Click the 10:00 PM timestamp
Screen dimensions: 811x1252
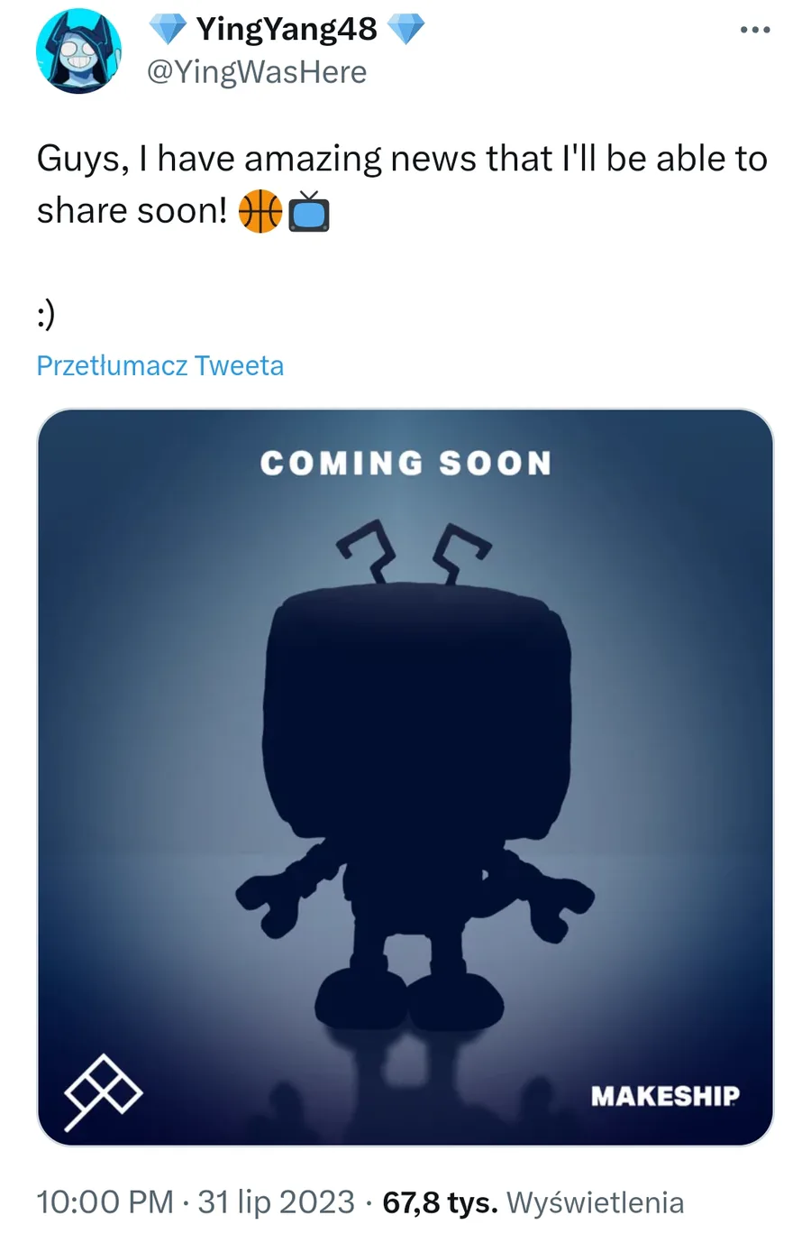pos(105,1202)
